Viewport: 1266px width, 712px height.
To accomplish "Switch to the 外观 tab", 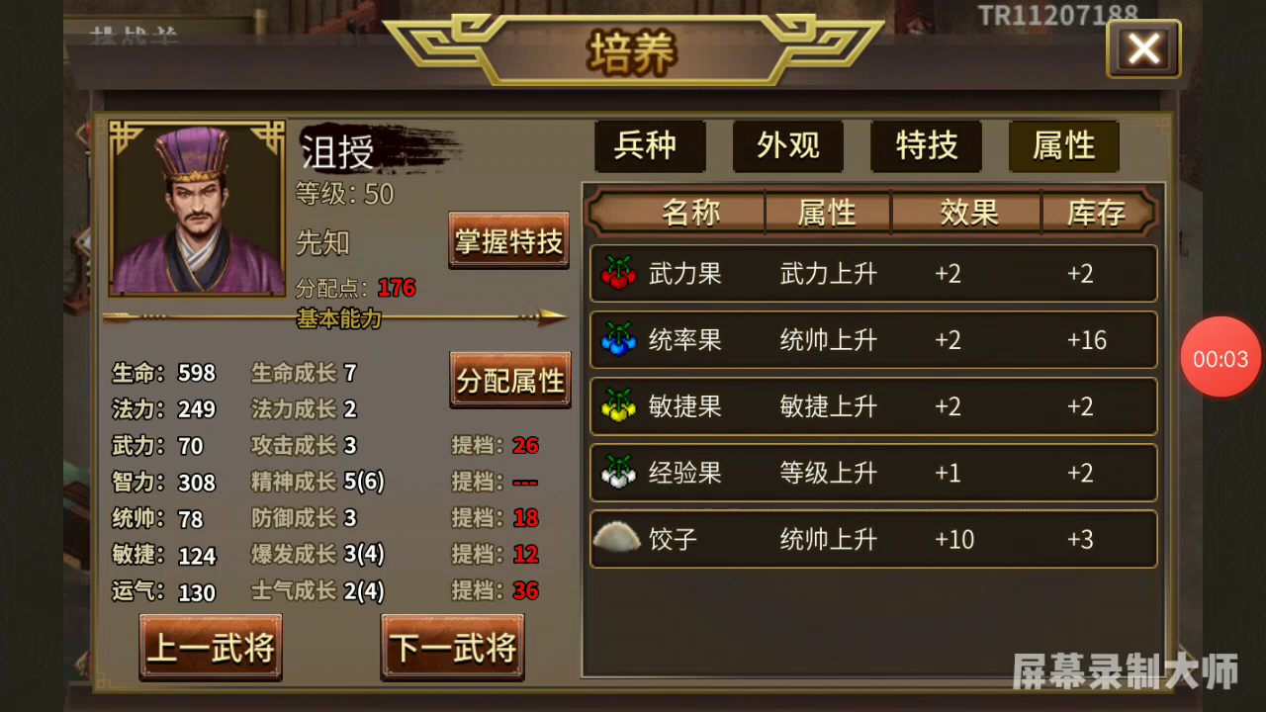I will click(x=787, y=146).
